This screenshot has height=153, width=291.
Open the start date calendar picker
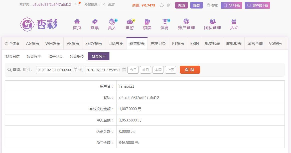click(x=76, y=70)
